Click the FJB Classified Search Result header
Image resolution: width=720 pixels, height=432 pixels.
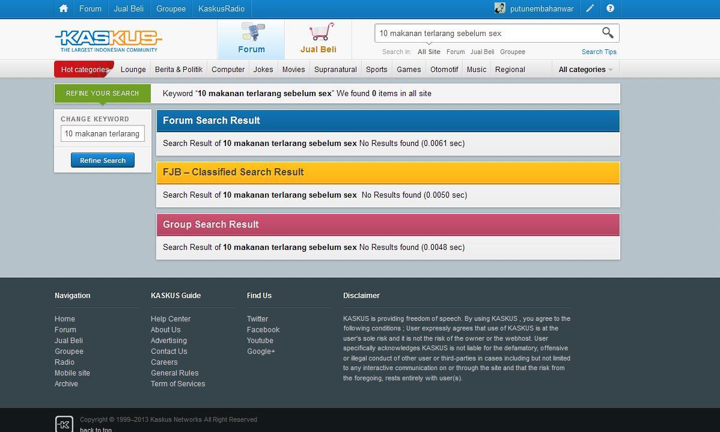tap(388, 172)
